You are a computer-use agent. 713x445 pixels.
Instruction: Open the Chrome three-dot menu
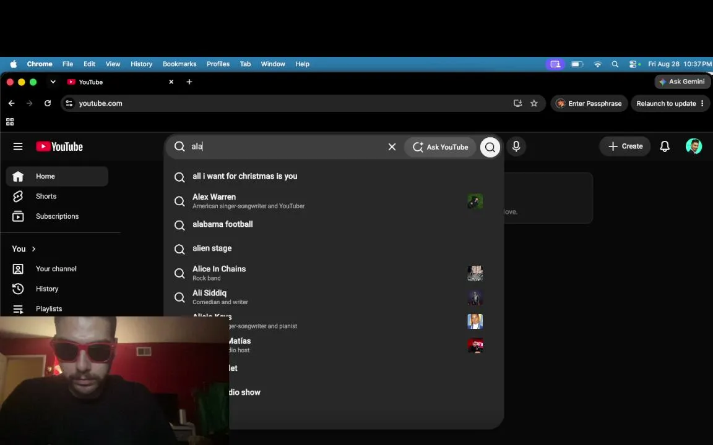702,103
